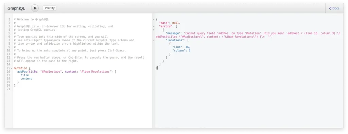The height and width of the screenshot is (134, 348).
Task: Click line number 16 in the gutter
Action: [x=8, y=72]
